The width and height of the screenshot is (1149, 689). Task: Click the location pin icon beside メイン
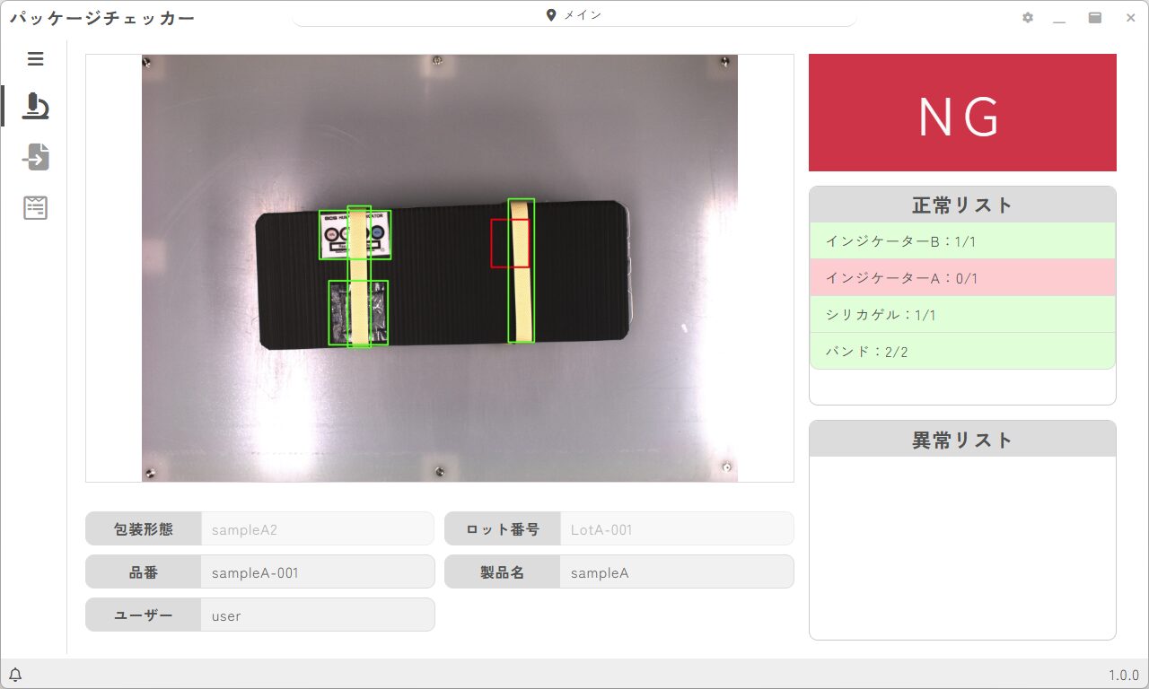pyautogui.click(x=550, y=13)
